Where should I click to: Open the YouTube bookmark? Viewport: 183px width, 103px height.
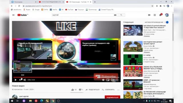click(x=69, y=9)
